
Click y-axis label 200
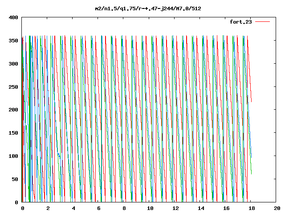pos(13,110)
